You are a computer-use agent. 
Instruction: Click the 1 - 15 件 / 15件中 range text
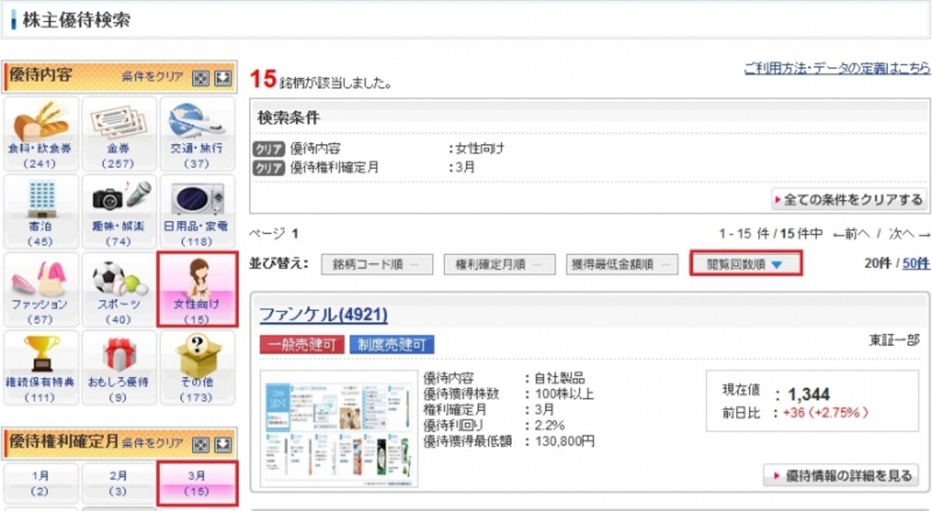coord(770,233)
